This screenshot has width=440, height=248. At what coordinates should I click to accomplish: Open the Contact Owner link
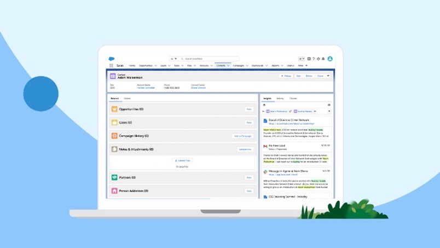[199, 88]
